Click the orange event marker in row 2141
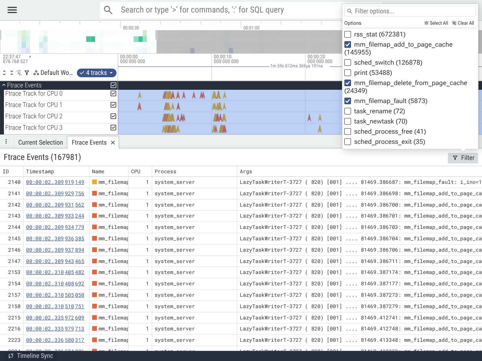The image size is (482, 361). pyautogui.click(x=95, y=193)
